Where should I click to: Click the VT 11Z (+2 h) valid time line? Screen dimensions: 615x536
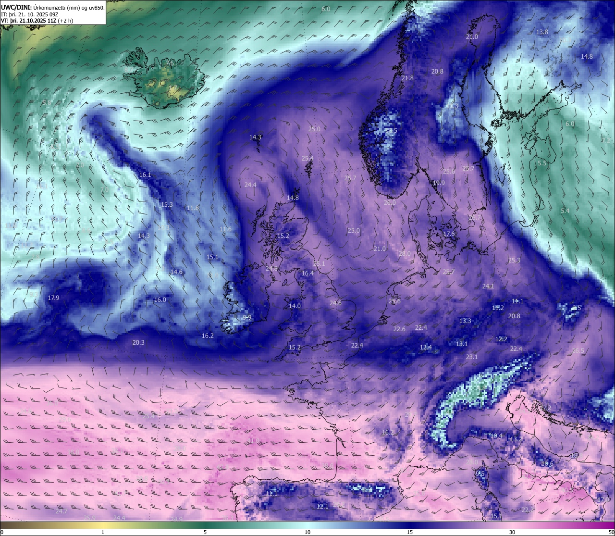point(37,21)
